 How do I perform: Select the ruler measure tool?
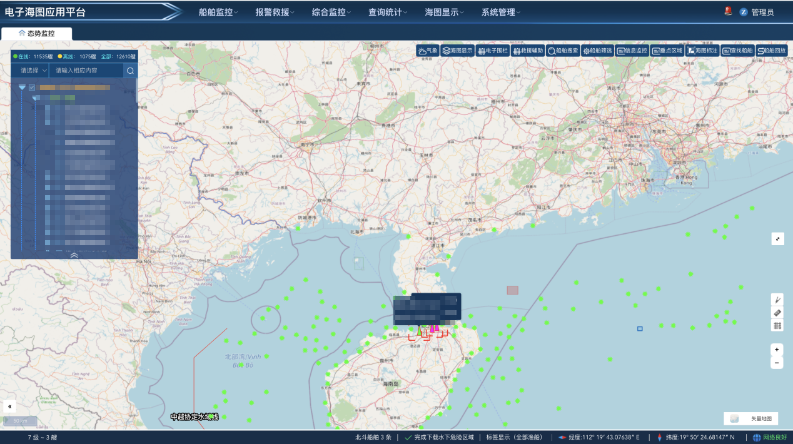tap(777, 313)
